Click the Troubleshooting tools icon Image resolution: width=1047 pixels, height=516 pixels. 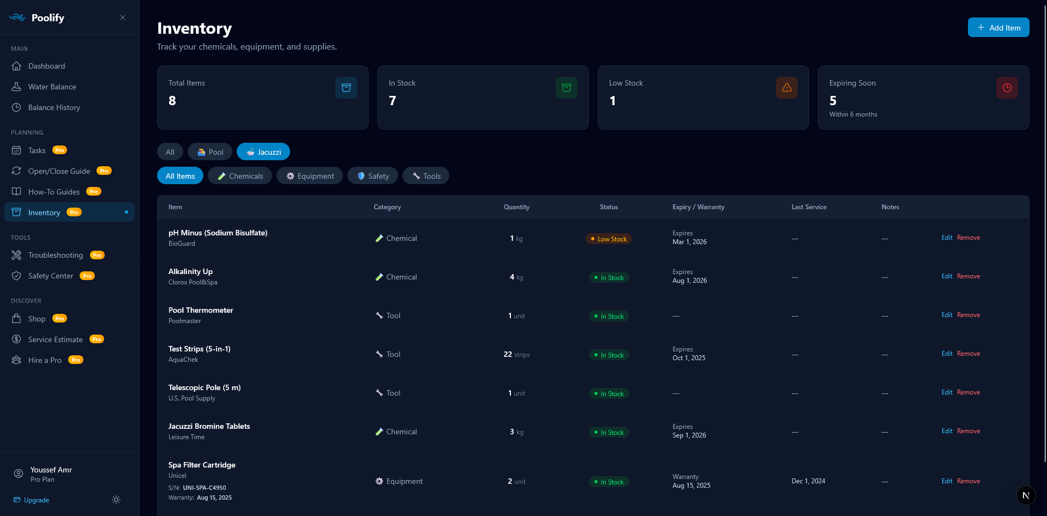point(16,255)
